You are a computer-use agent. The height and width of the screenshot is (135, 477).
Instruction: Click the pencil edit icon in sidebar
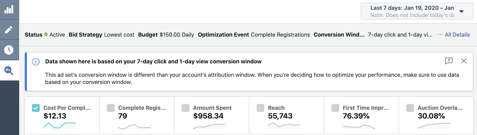point(9,29)
